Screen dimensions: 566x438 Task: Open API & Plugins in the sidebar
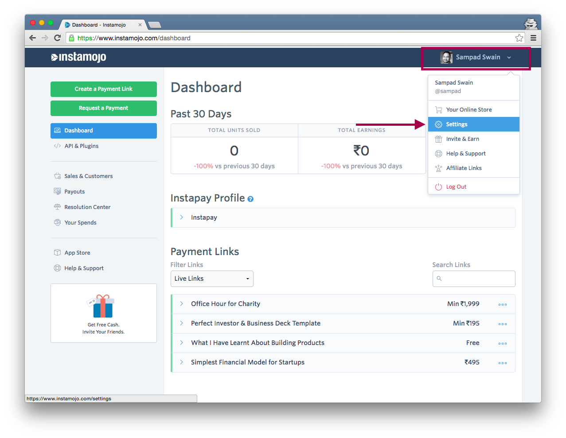(x=81, y=146)
